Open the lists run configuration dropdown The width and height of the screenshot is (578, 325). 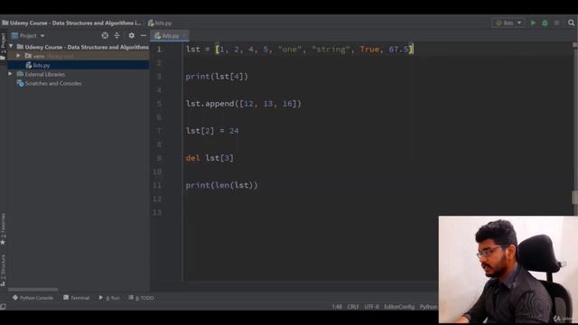[508, 23]
